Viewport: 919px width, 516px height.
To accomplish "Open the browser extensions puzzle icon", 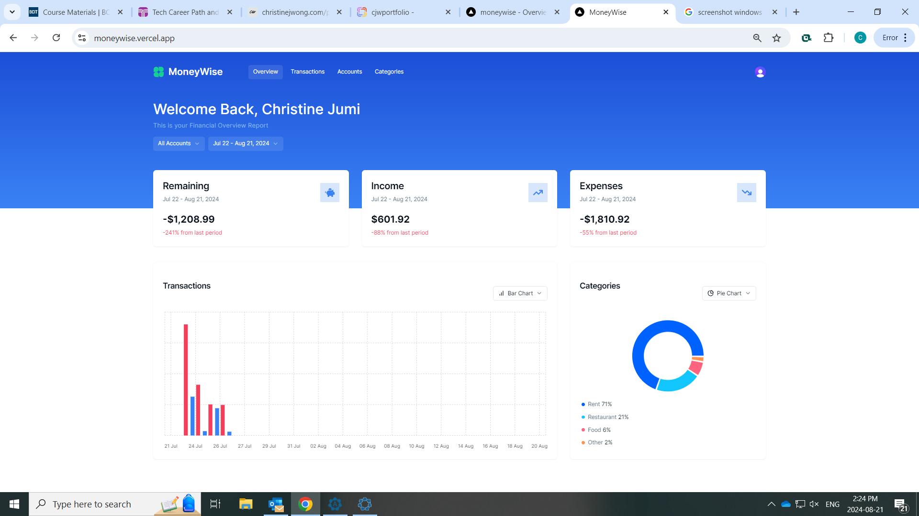I will tap(829, 38).
